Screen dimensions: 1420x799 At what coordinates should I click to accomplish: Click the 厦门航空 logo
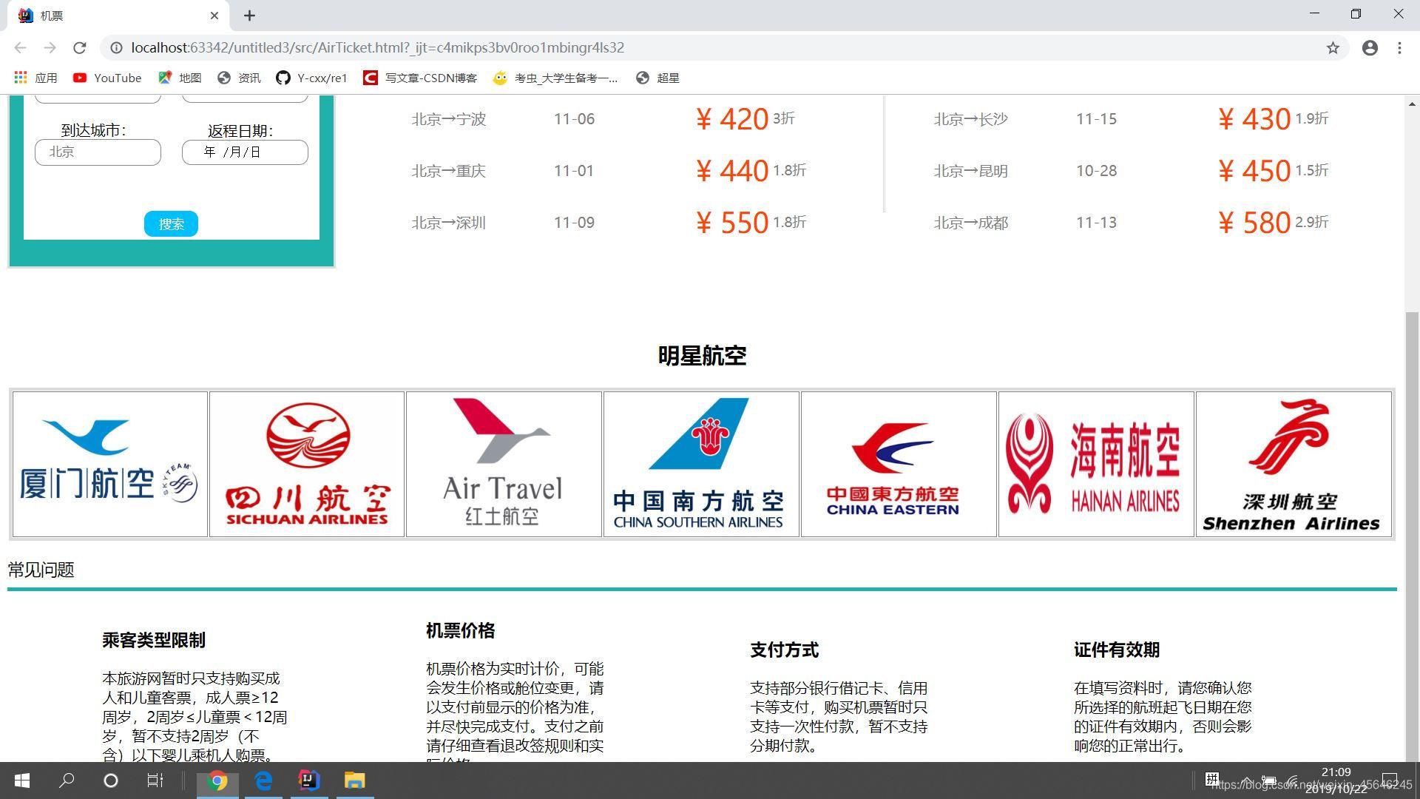[x=110, y=464]
